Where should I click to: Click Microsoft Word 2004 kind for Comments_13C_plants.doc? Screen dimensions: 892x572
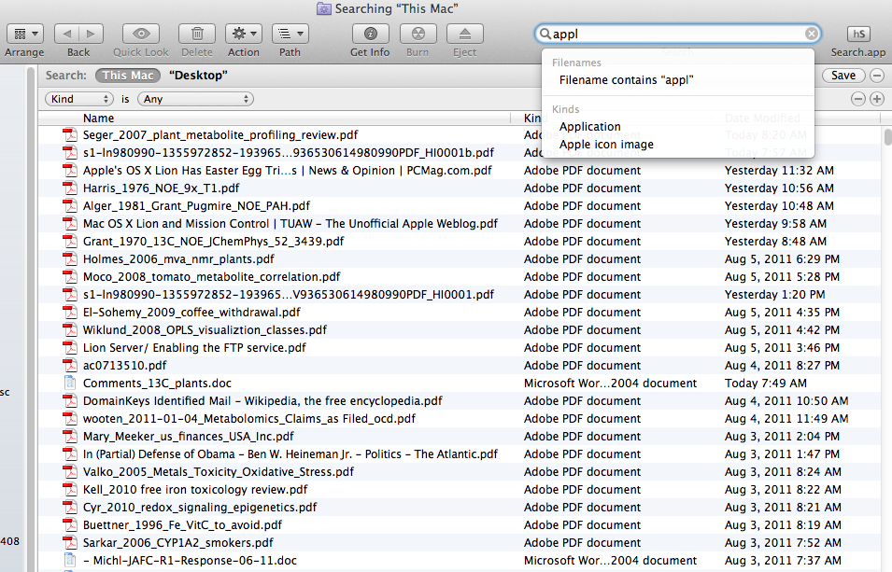pyautogui.click(x=611, y=384)
